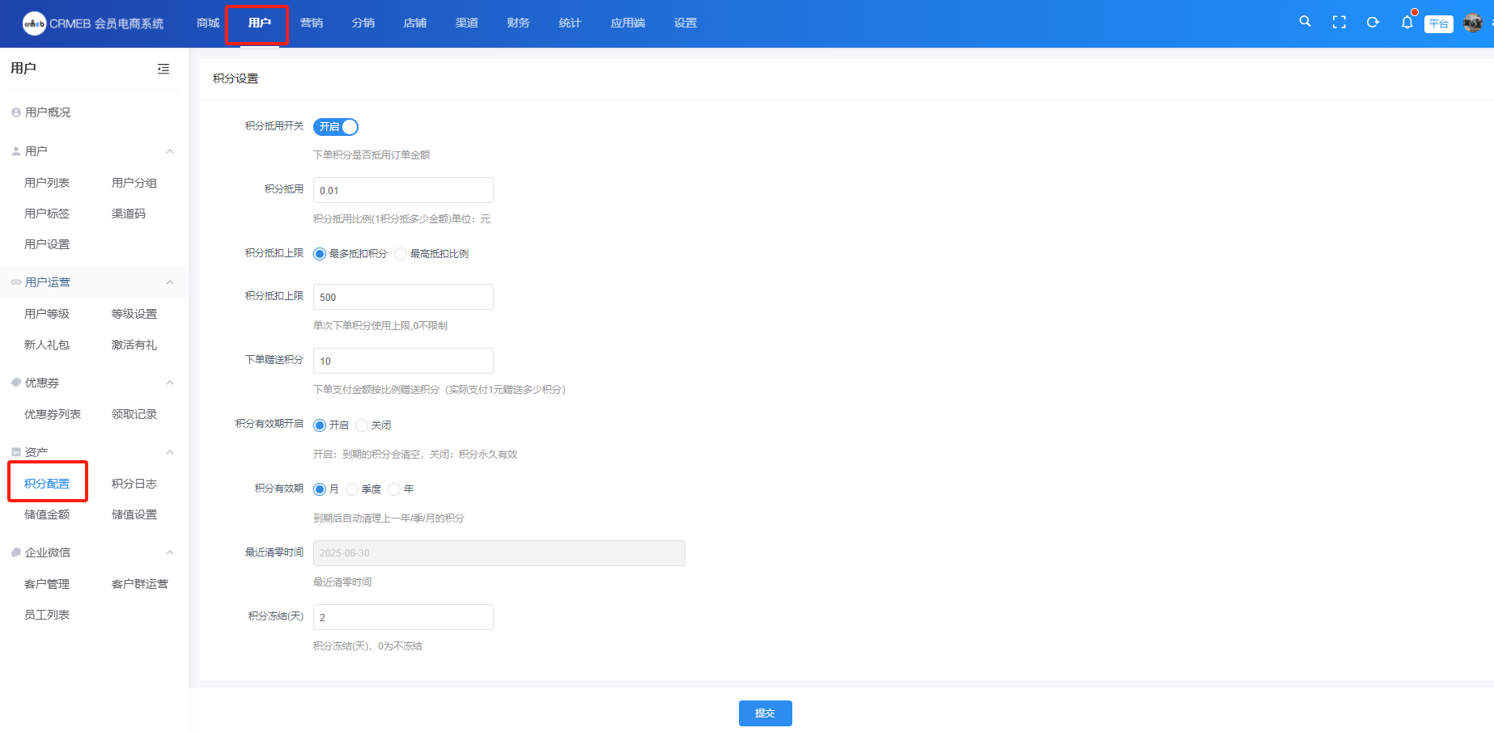Select the 最高抵扣比例 radio option

click(401, 254)
